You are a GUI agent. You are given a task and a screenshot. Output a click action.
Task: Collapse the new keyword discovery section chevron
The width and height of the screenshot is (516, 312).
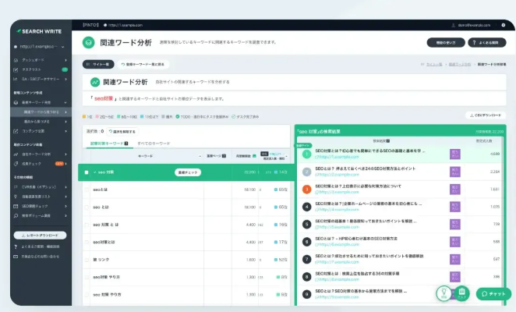pos(65,102)
